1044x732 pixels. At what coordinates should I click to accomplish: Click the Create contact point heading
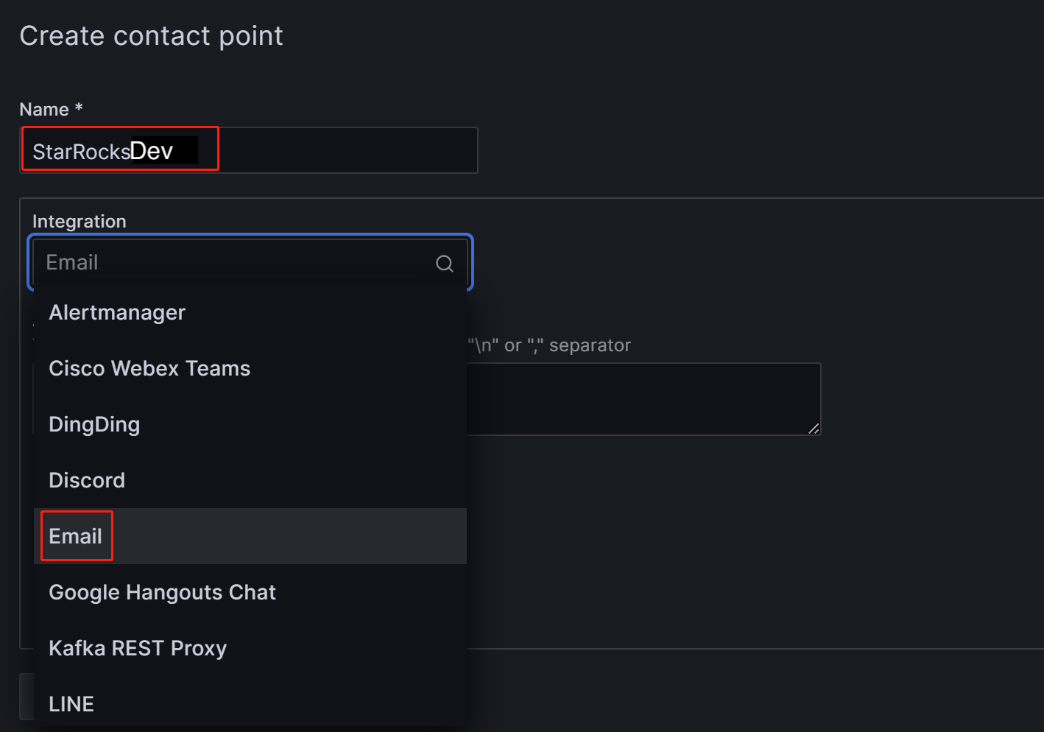(152, 36)
